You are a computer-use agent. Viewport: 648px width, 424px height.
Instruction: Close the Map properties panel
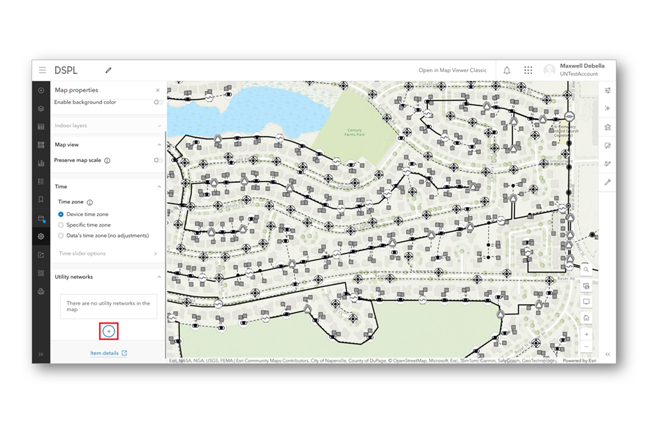(158, 90)
